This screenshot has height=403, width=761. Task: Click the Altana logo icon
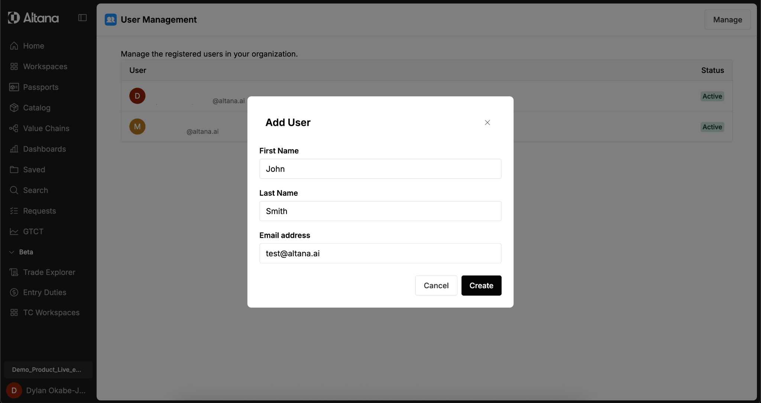(x=14, y=17)
